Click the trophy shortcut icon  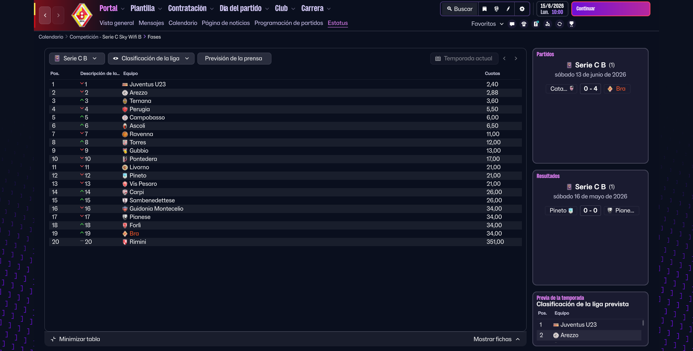tap(571, 24)
